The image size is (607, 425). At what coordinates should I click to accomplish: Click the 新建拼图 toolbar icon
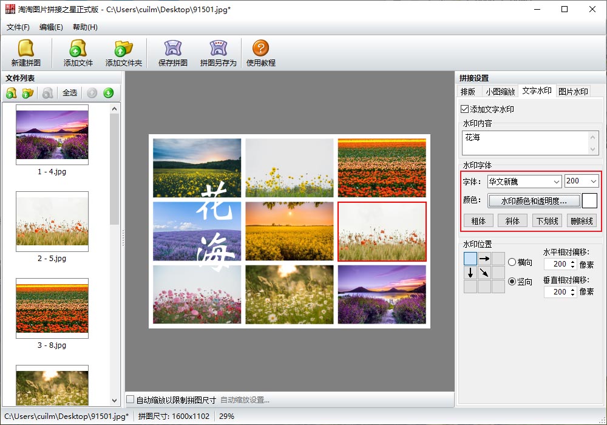(25, 49)
